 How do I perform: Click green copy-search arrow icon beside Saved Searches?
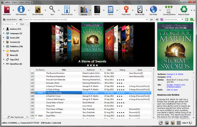[187, 19]
